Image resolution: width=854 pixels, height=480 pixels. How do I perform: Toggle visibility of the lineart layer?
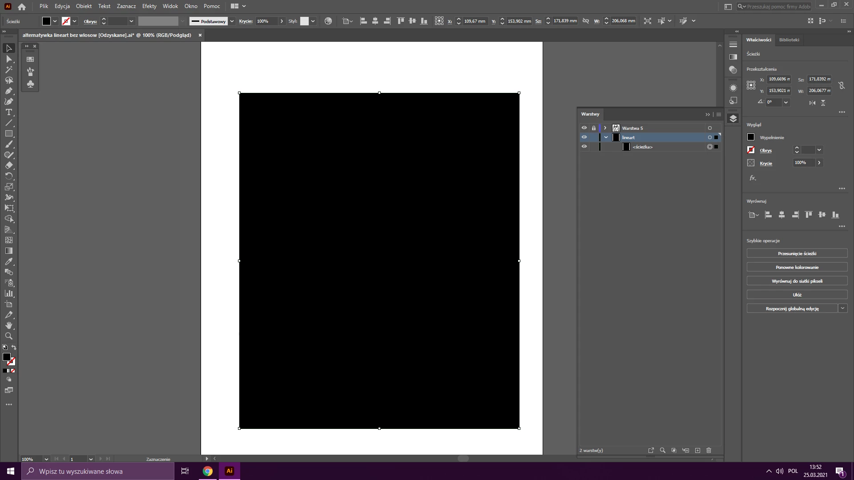tap(584, 137)
